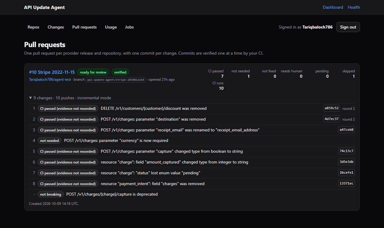Open commit a47ceb8
The width and height of the screenshot is (384, 228).
346,130
